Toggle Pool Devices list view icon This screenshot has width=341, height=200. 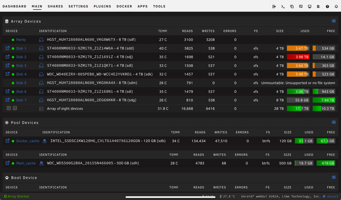tap(333, 122)
